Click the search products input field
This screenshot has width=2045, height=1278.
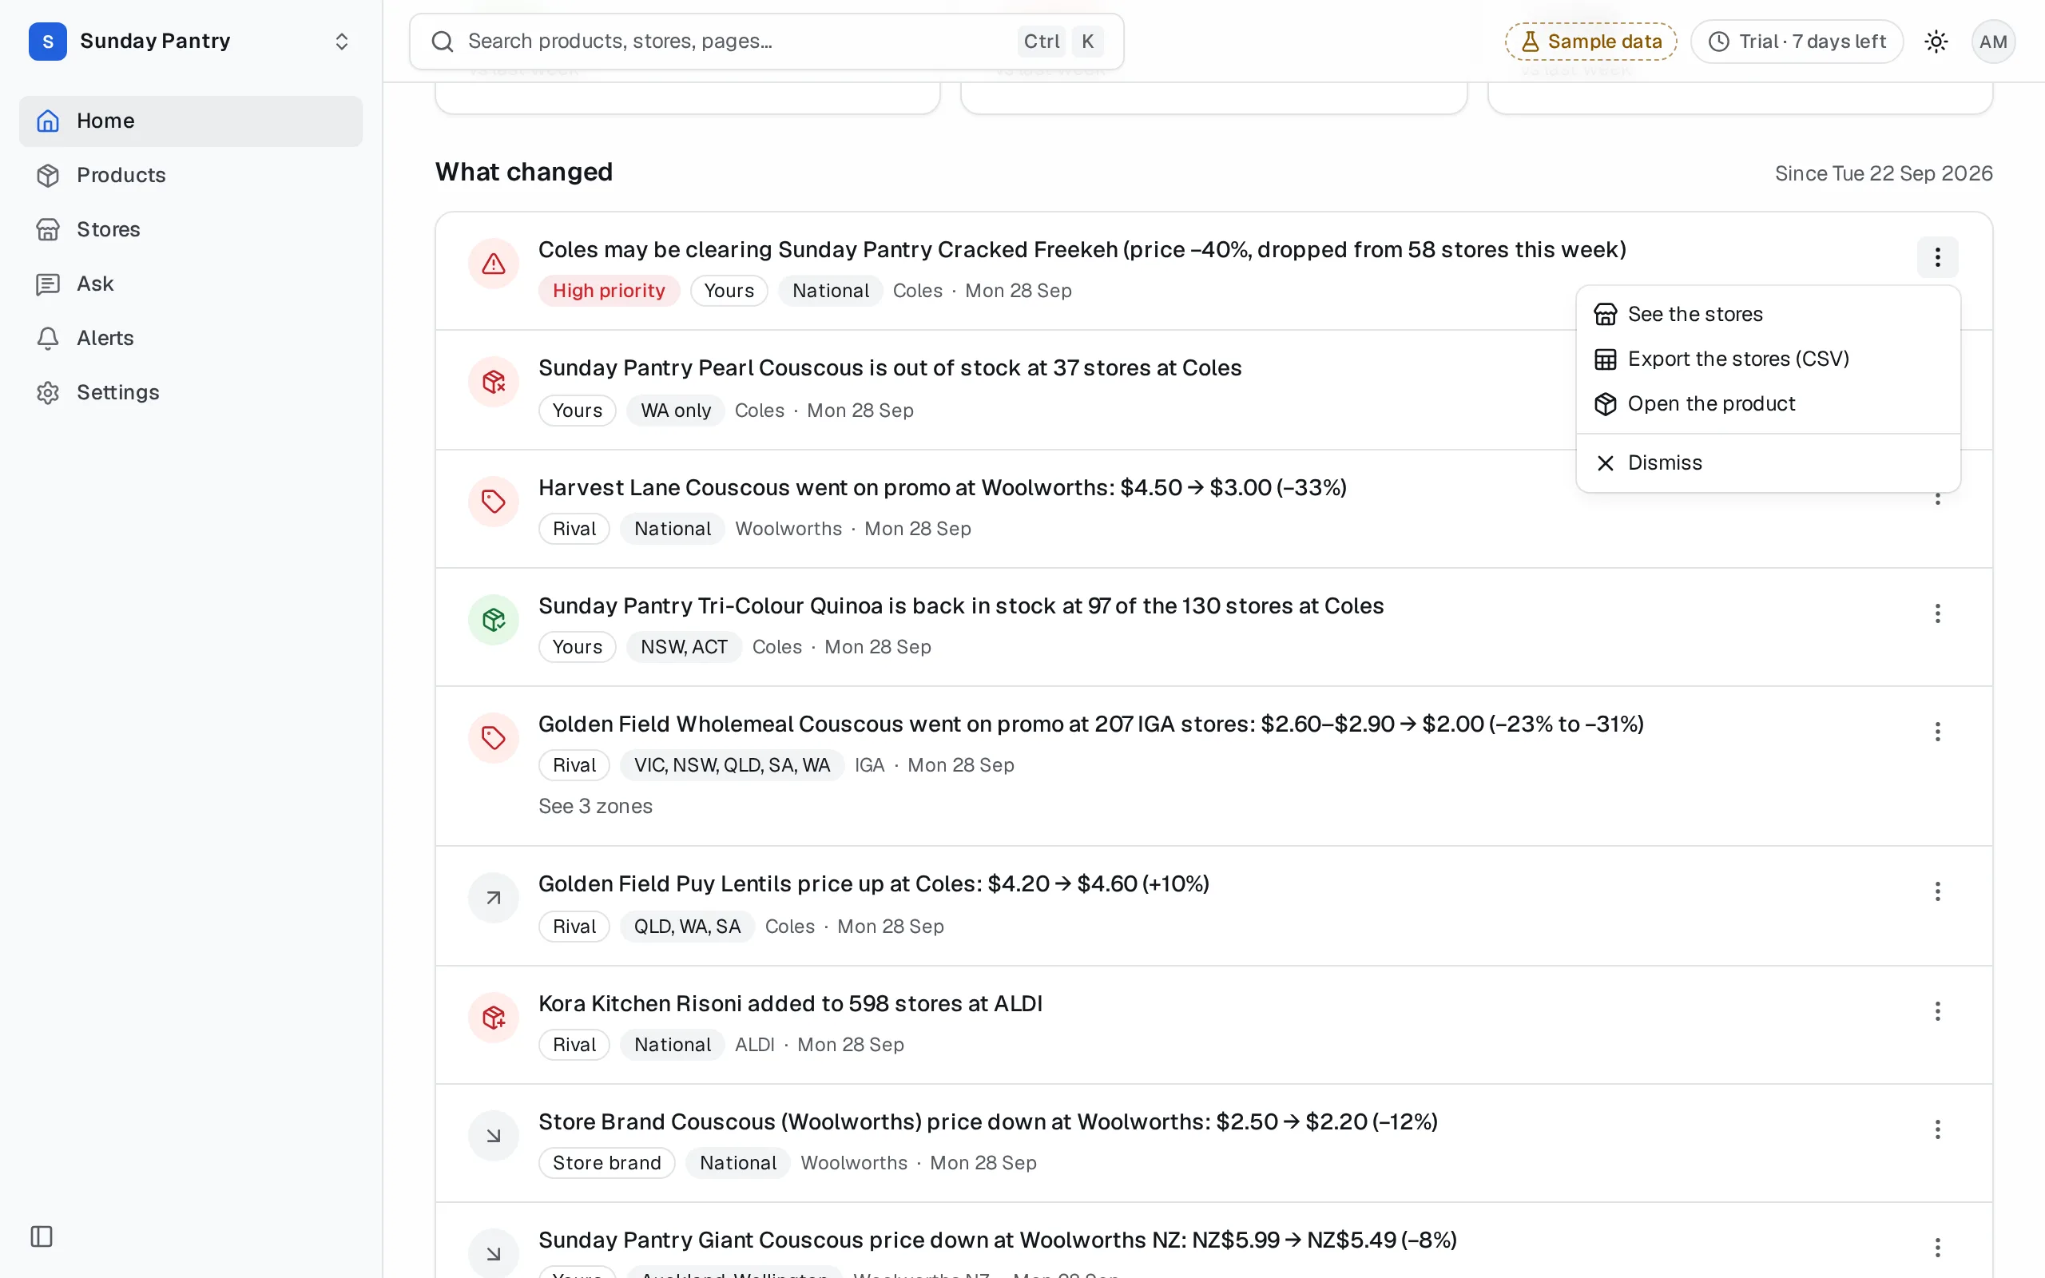pos(766,42)
